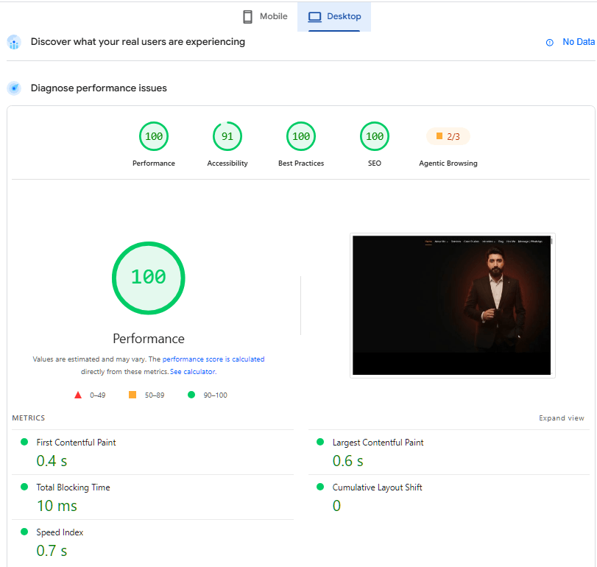This screenshot has height=567, width=597.
Task: Click First Contentful Paint metric label
Action: point(76,443)
